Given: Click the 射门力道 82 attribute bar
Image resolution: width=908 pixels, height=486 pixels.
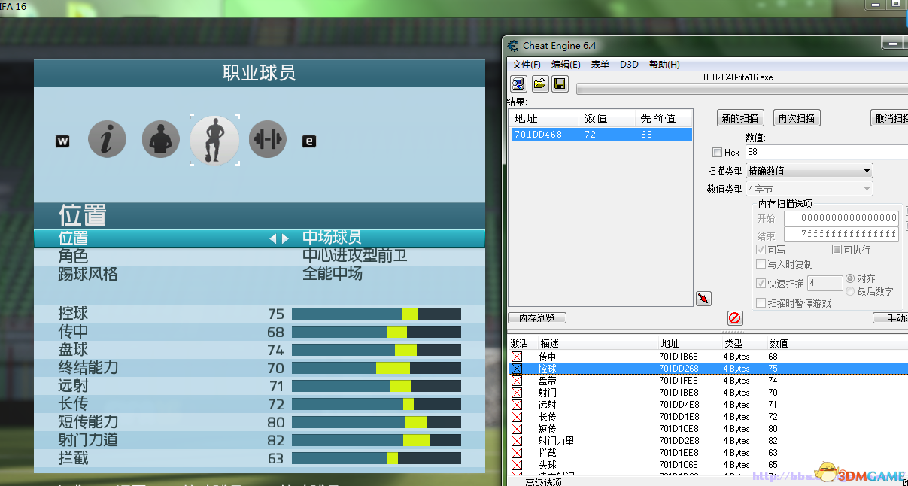Looking at the screenshot, I should click(376, 440).
